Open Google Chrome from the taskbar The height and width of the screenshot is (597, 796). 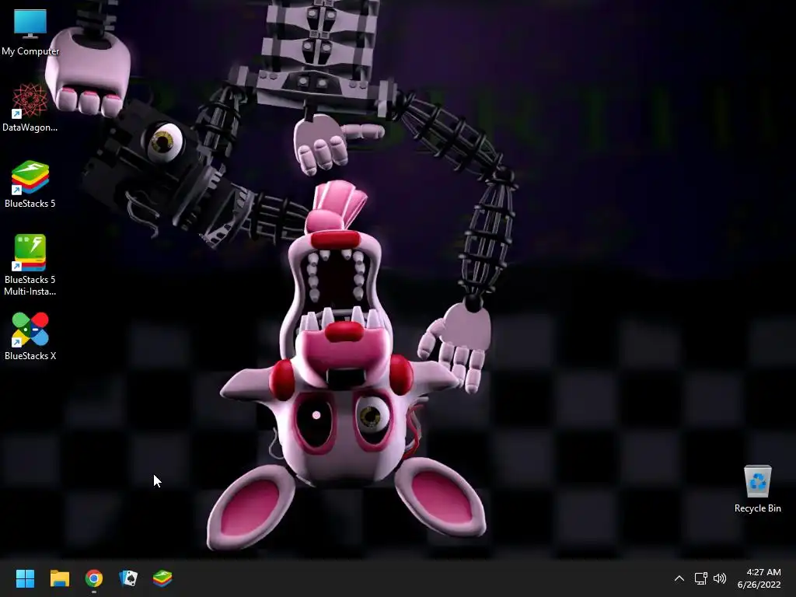click(94, 578)
